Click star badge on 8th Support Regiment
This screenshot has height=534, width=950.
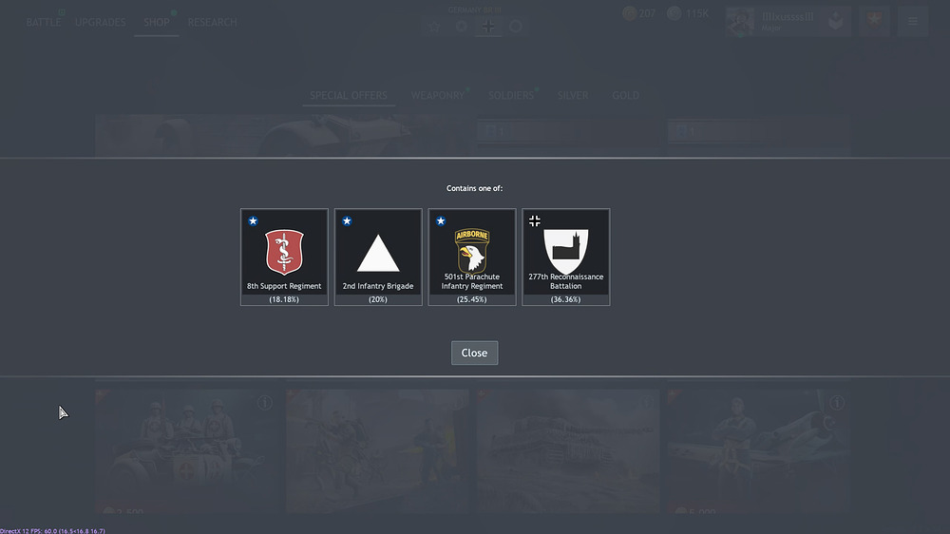[x=253, y=220]
